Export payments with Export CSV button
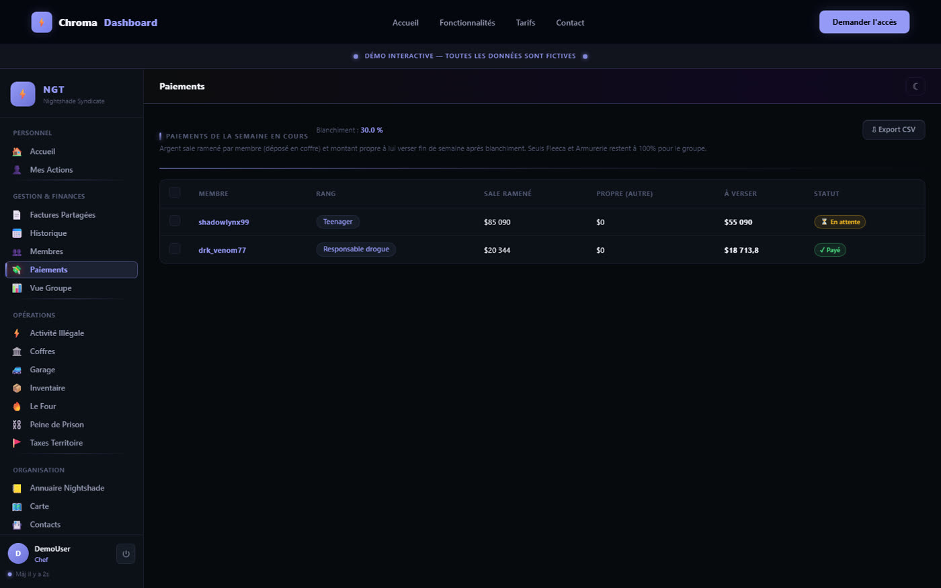The image size is (941, 588). pyautogui.click(x=893, y=130)
